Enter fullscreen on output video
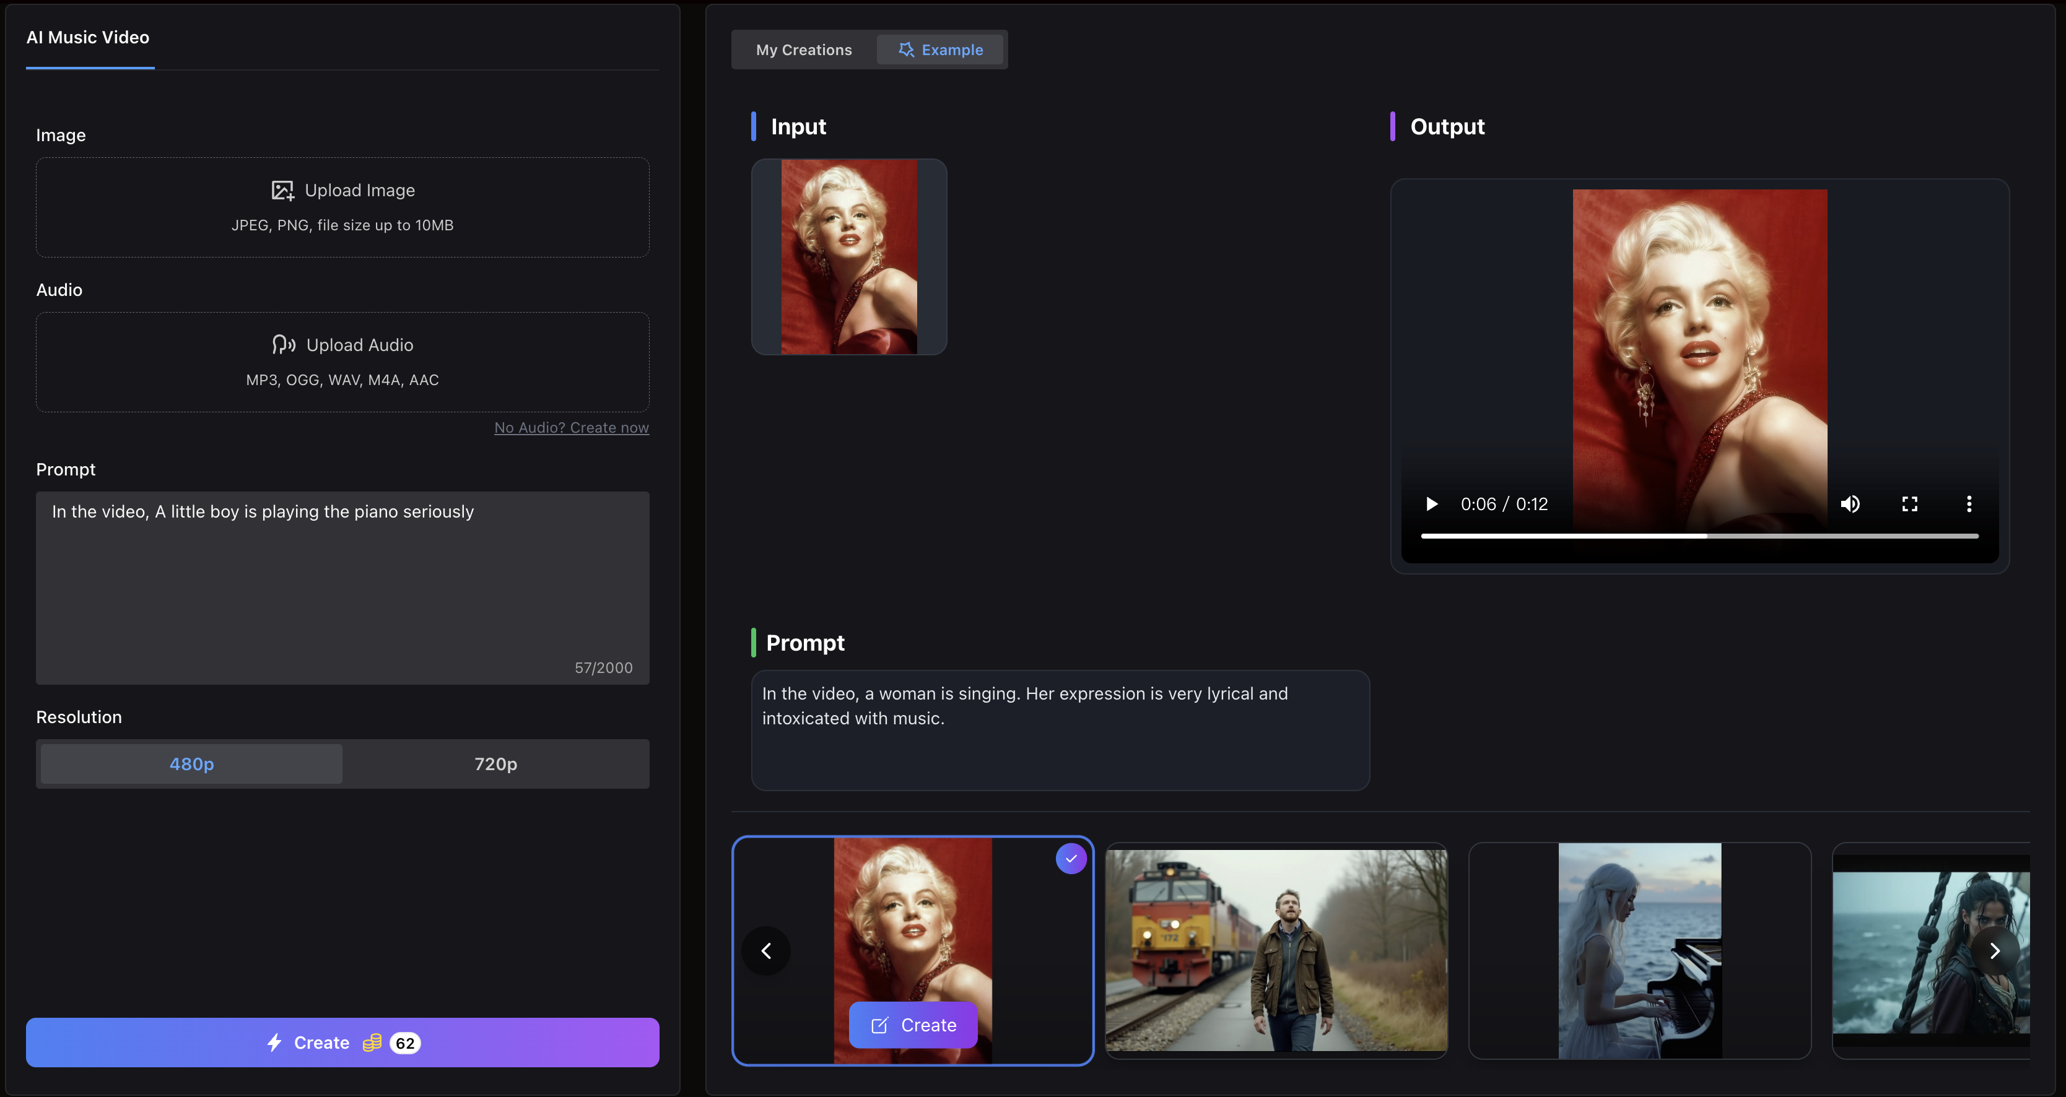The height and width of the screenshot is (1097, 2066). [1909, 503]
